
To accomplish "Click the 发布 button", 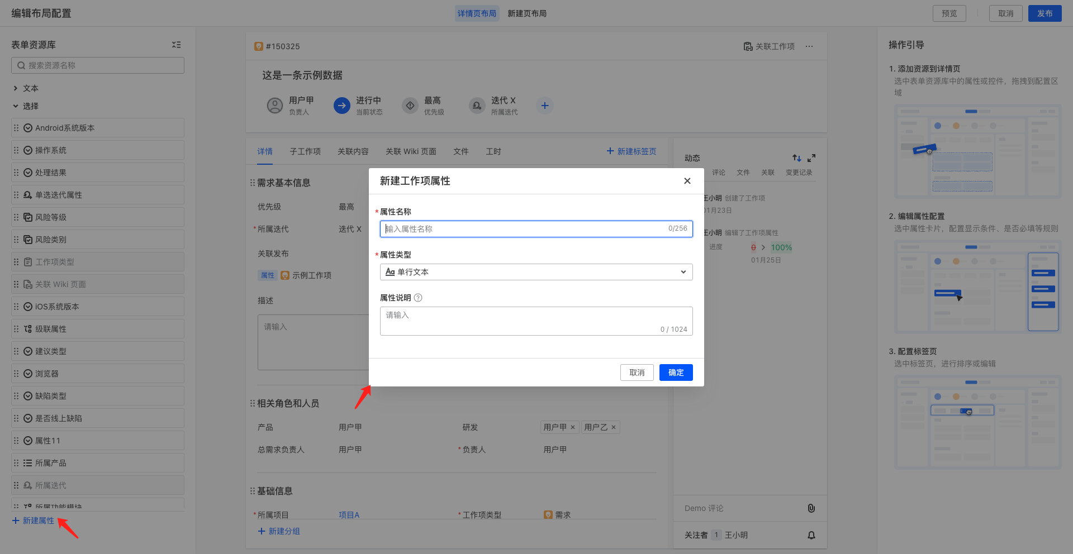I will click(1045, 13).
